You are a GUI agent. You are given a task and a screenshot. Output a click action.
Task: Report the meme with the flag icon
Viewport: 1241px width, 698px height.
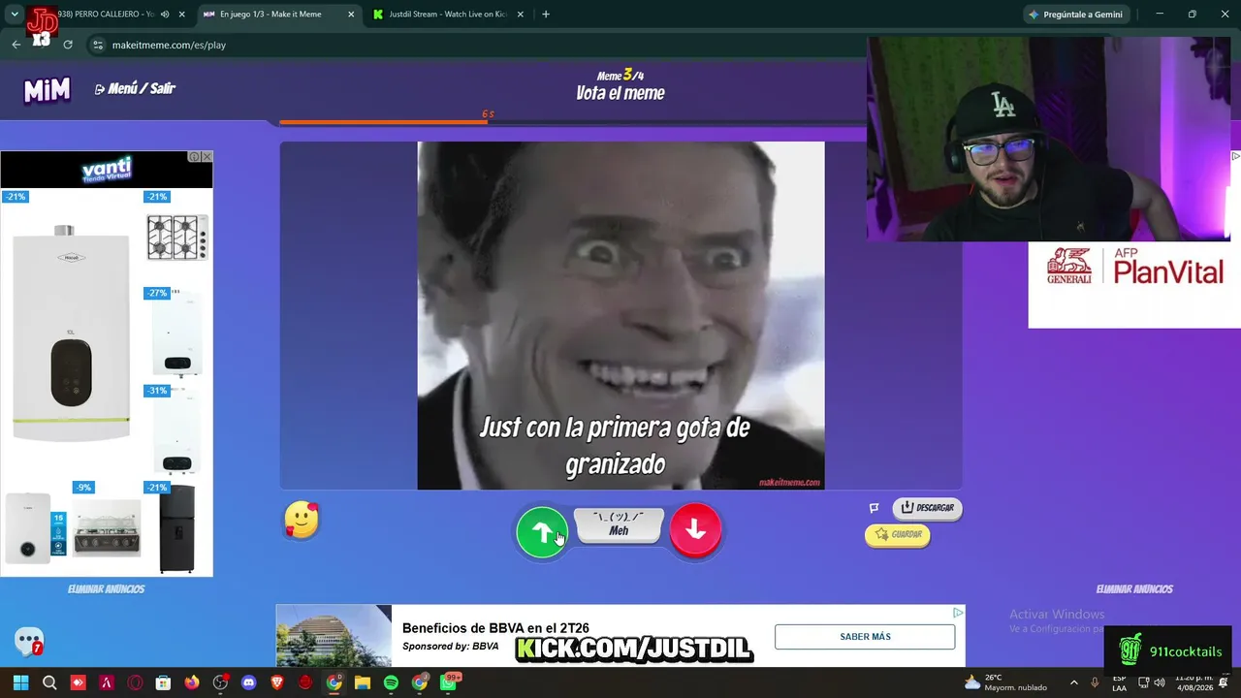coord(874,508)
